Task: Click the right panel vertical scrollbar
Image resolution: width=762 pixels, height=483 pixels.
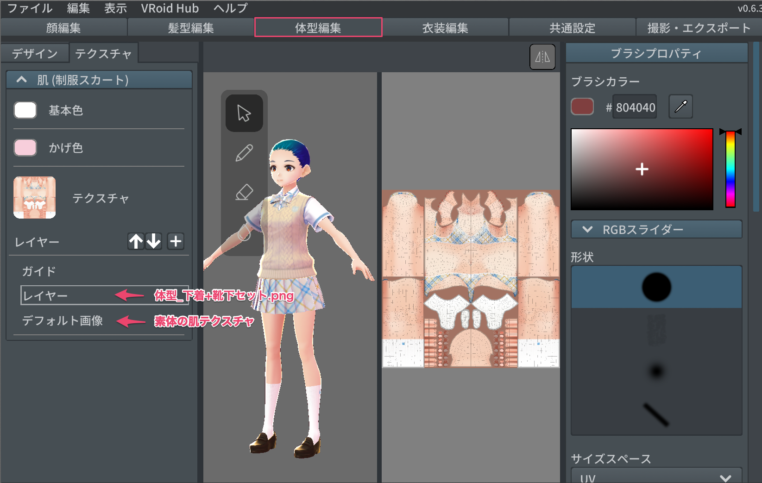Action: tap(756, 127)
